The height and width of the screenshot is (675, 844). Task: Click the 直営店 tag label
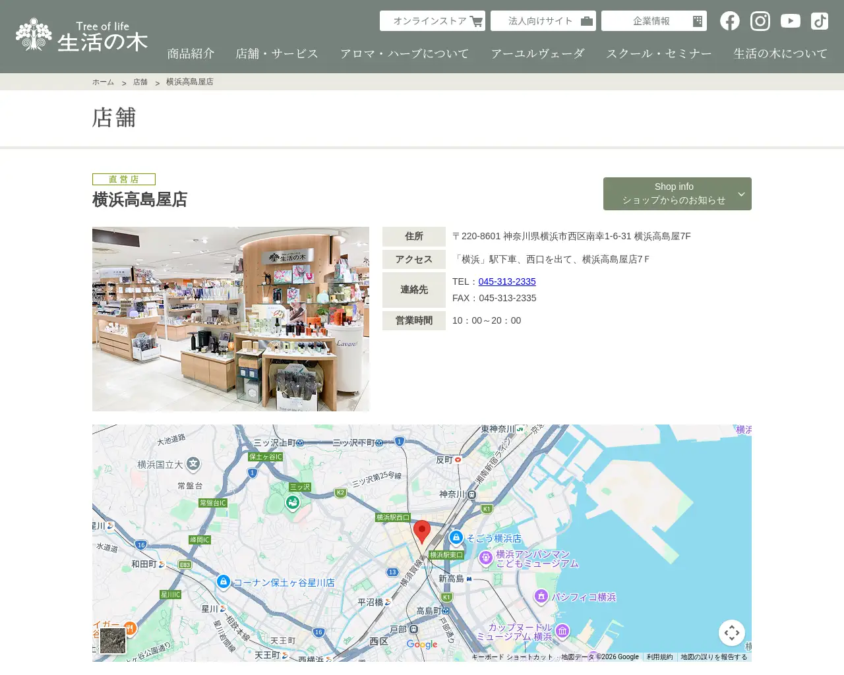[124, 179]
